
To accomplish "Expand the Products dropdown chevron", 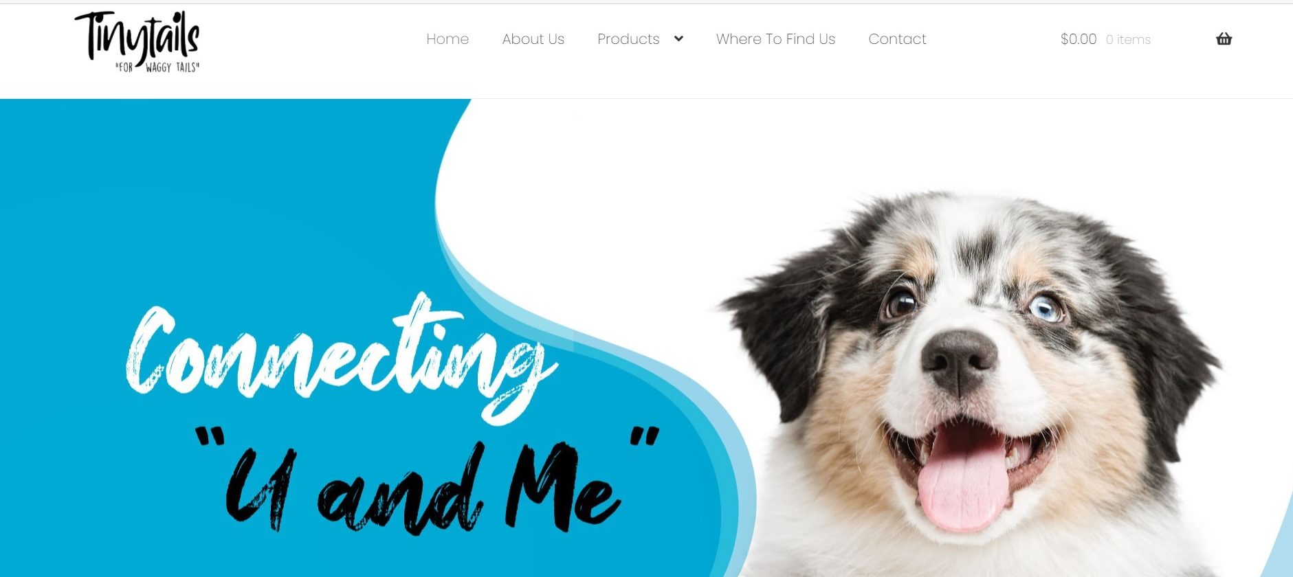I will (678, 39).
